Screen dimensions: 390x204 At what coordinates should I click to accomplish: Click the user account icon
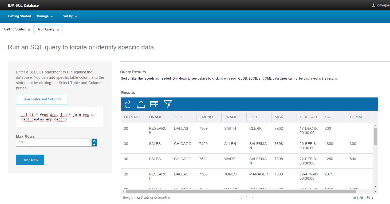(x=373, y=5)
